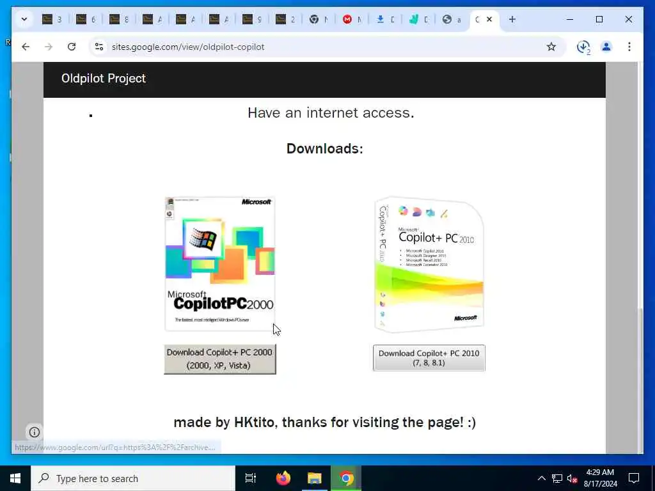The height and width of the screenshot is (491, 655).
Task: Download Copilot+ PC 2000 button
Action: [x=220, y=359]
